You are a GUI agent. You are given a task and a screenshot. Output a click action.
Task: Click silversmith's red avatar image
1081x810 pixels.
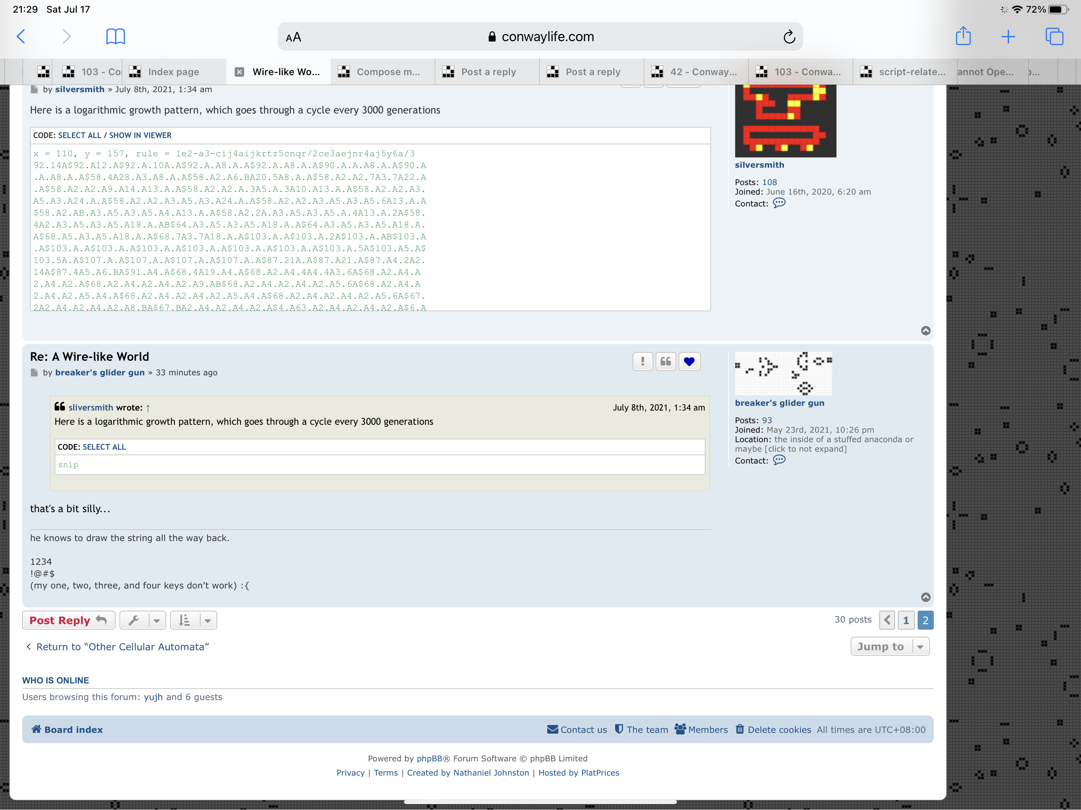pyautogui.click(x=785, y=121)
